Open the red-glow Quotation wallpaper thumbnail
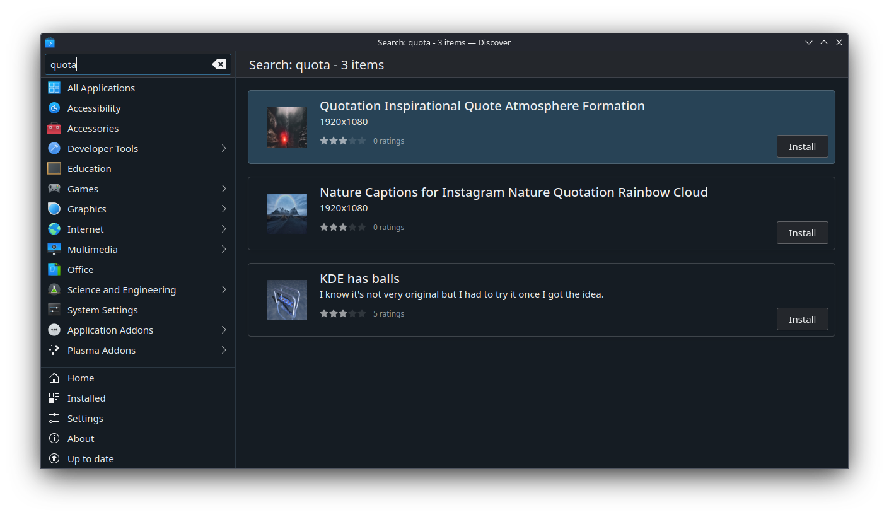Screen dimensions: 889x517 point(287,127)
